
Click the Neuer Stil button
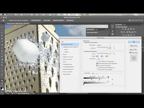click(134, 49)
